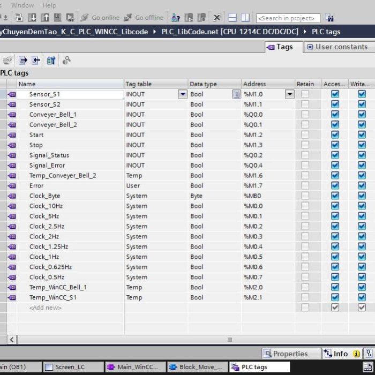Open data type selector for Sensor_S1
Viewport: 375px width, 375px height.
[x=236, y=94]
